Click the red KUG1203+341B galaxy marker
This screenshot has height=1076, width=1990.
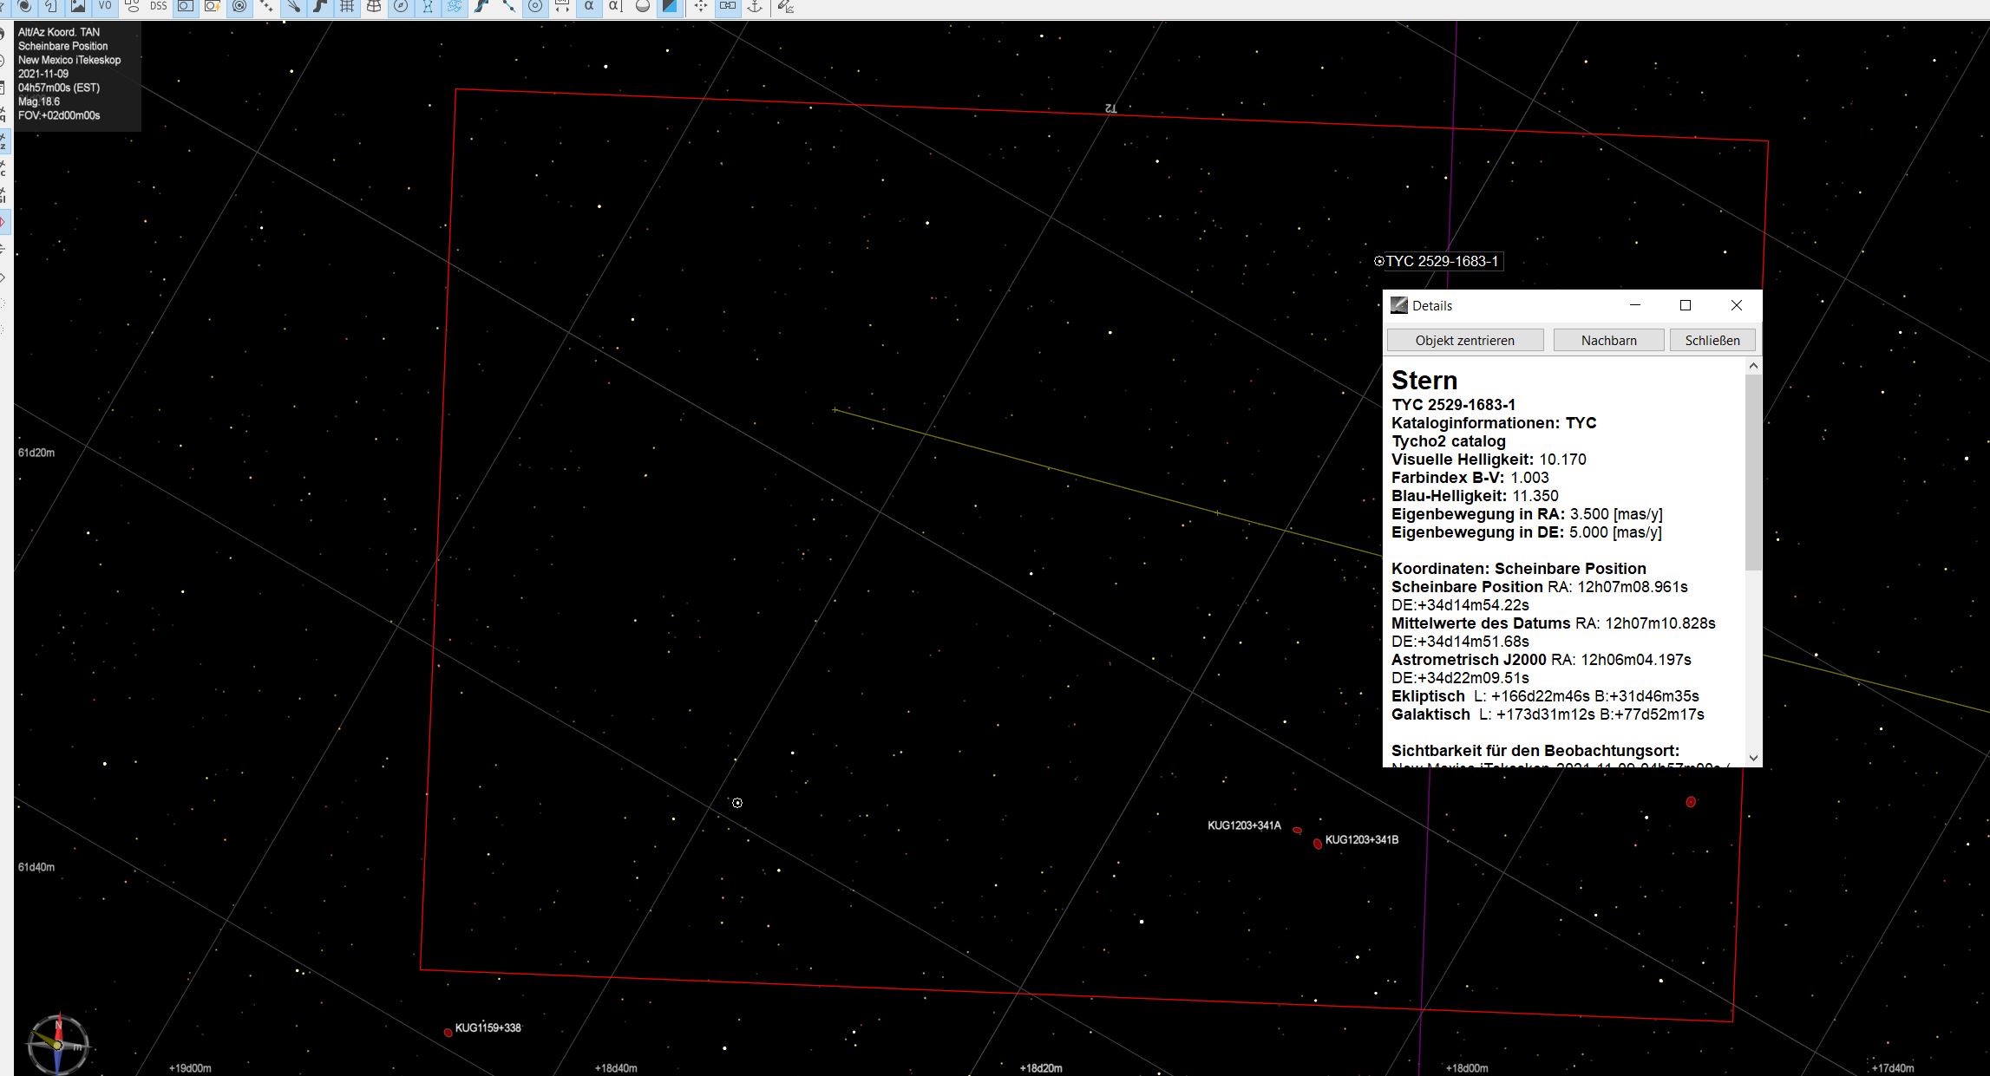[1318, 844]
